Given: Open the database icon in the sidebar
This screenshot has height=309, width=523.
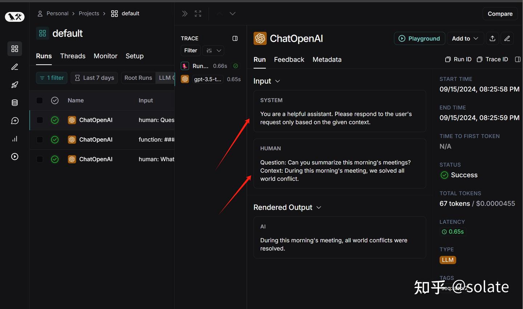Looking at the screenshot, I should (15, 103).
